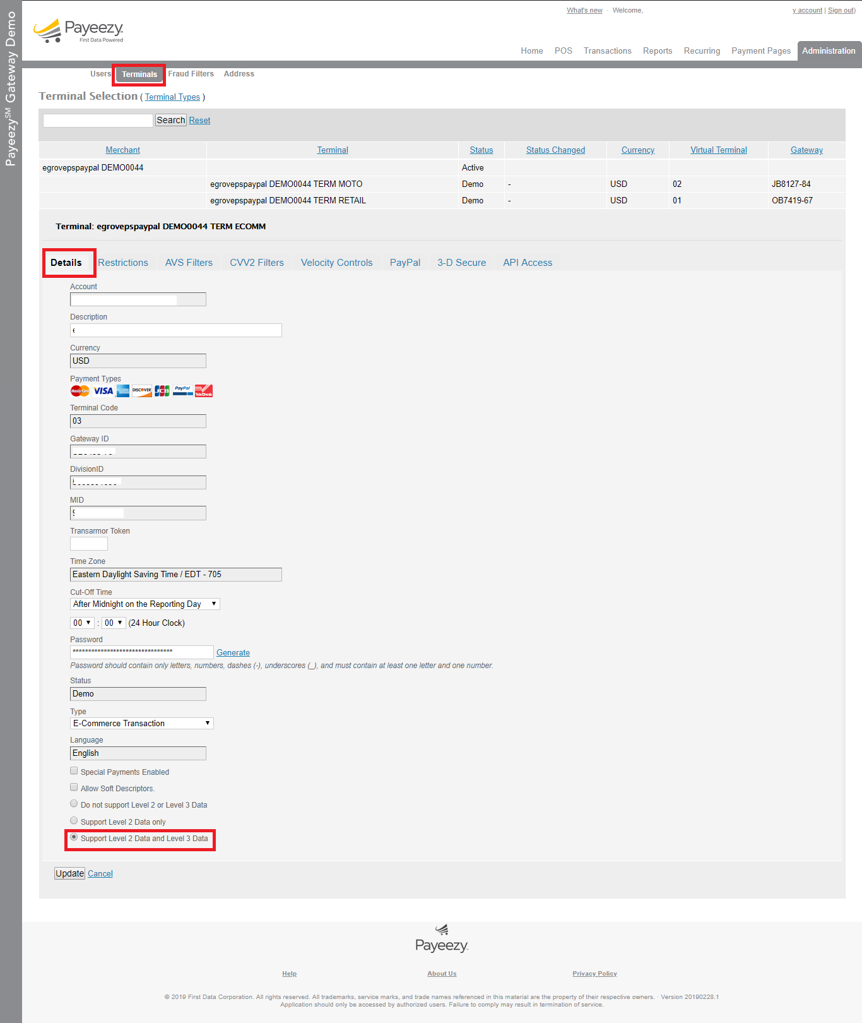Open the Restrictions tab
The height and width of the screenshot is (1023, 862).
123,263
